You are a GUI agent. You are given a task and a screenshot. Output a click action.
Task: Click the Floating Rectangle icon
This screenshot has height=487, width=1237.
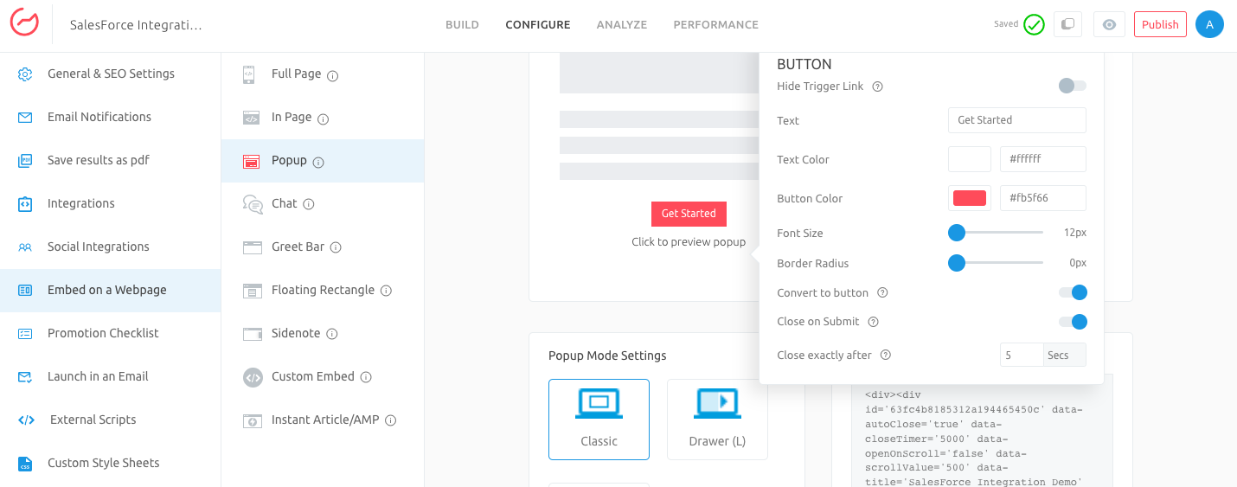pos(252,291)
